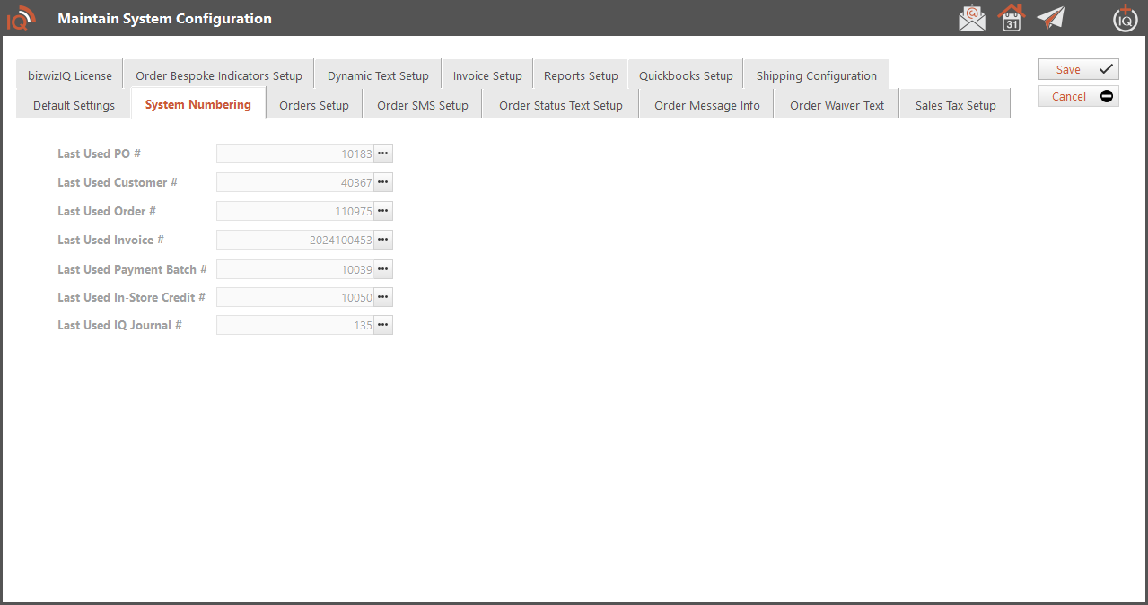1148x605 pixels.
Task: Go to the Sales Tax Setup tab
Action: tap(955, 105)
